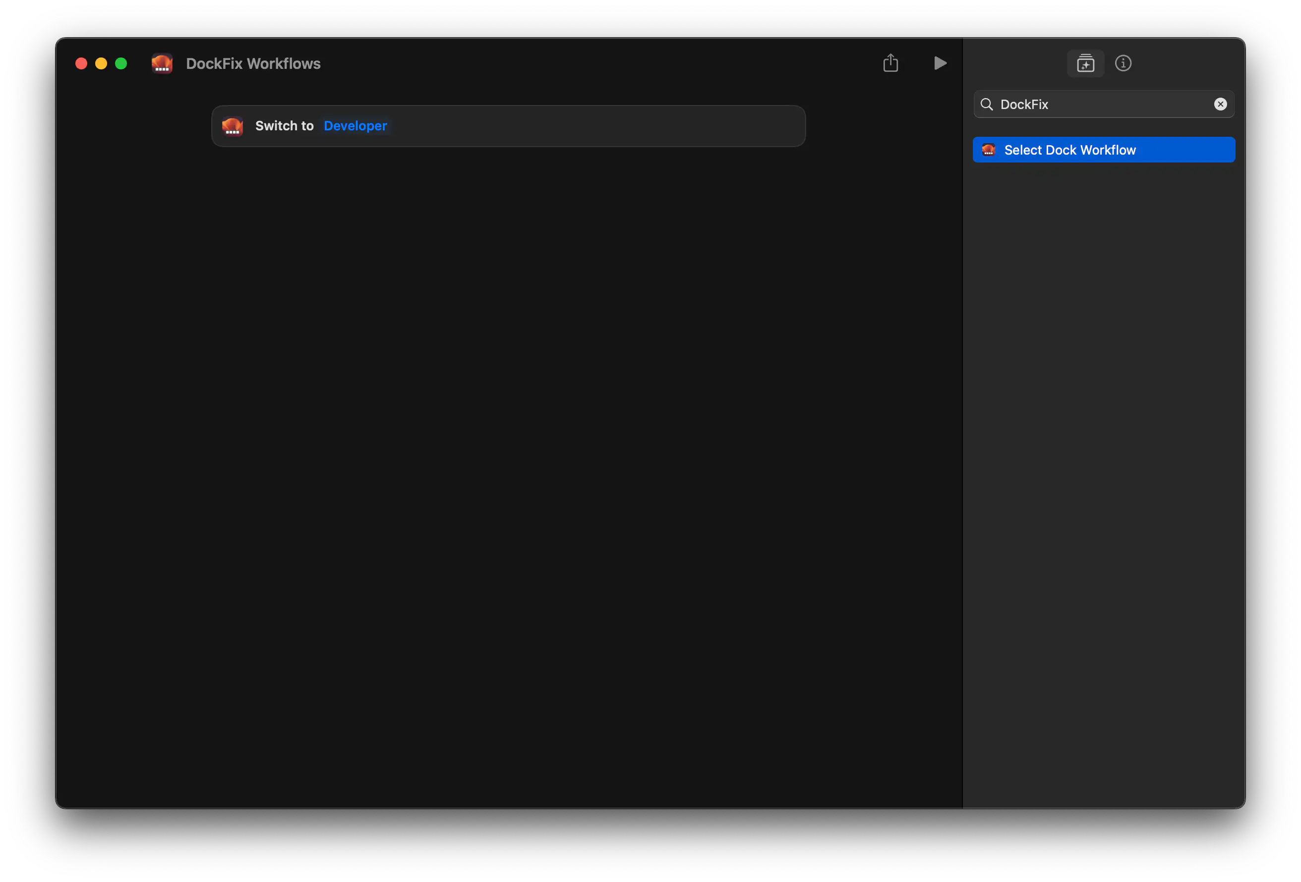Image resolution: width=1301 pixels, height=882 pixels.
Task: Change the Developer workflow parameter
Action: click(355, 126)
